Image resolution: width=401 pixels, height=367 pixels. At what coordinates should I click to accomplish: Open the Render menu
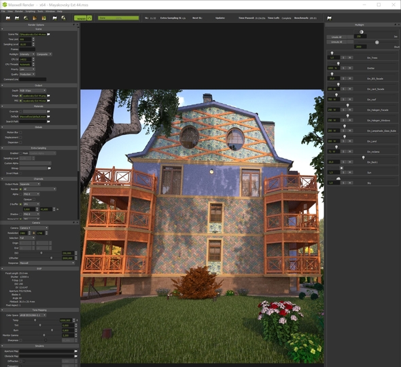point(19,12)
